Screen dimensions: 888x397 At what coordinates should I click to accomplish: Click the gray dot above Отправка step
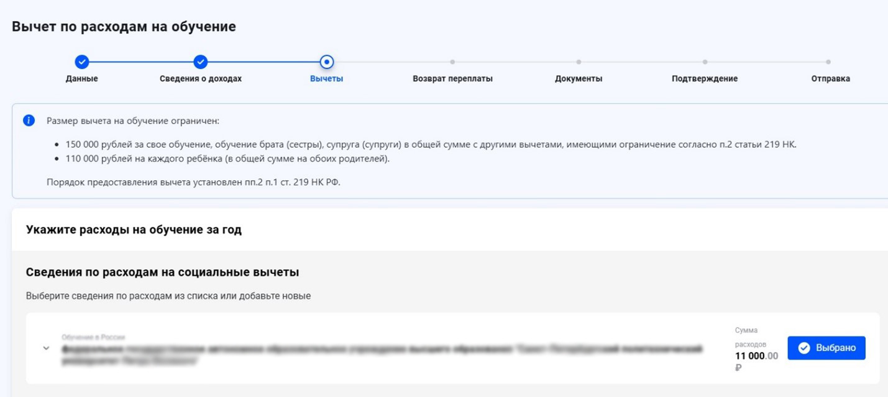click(828, 62)
